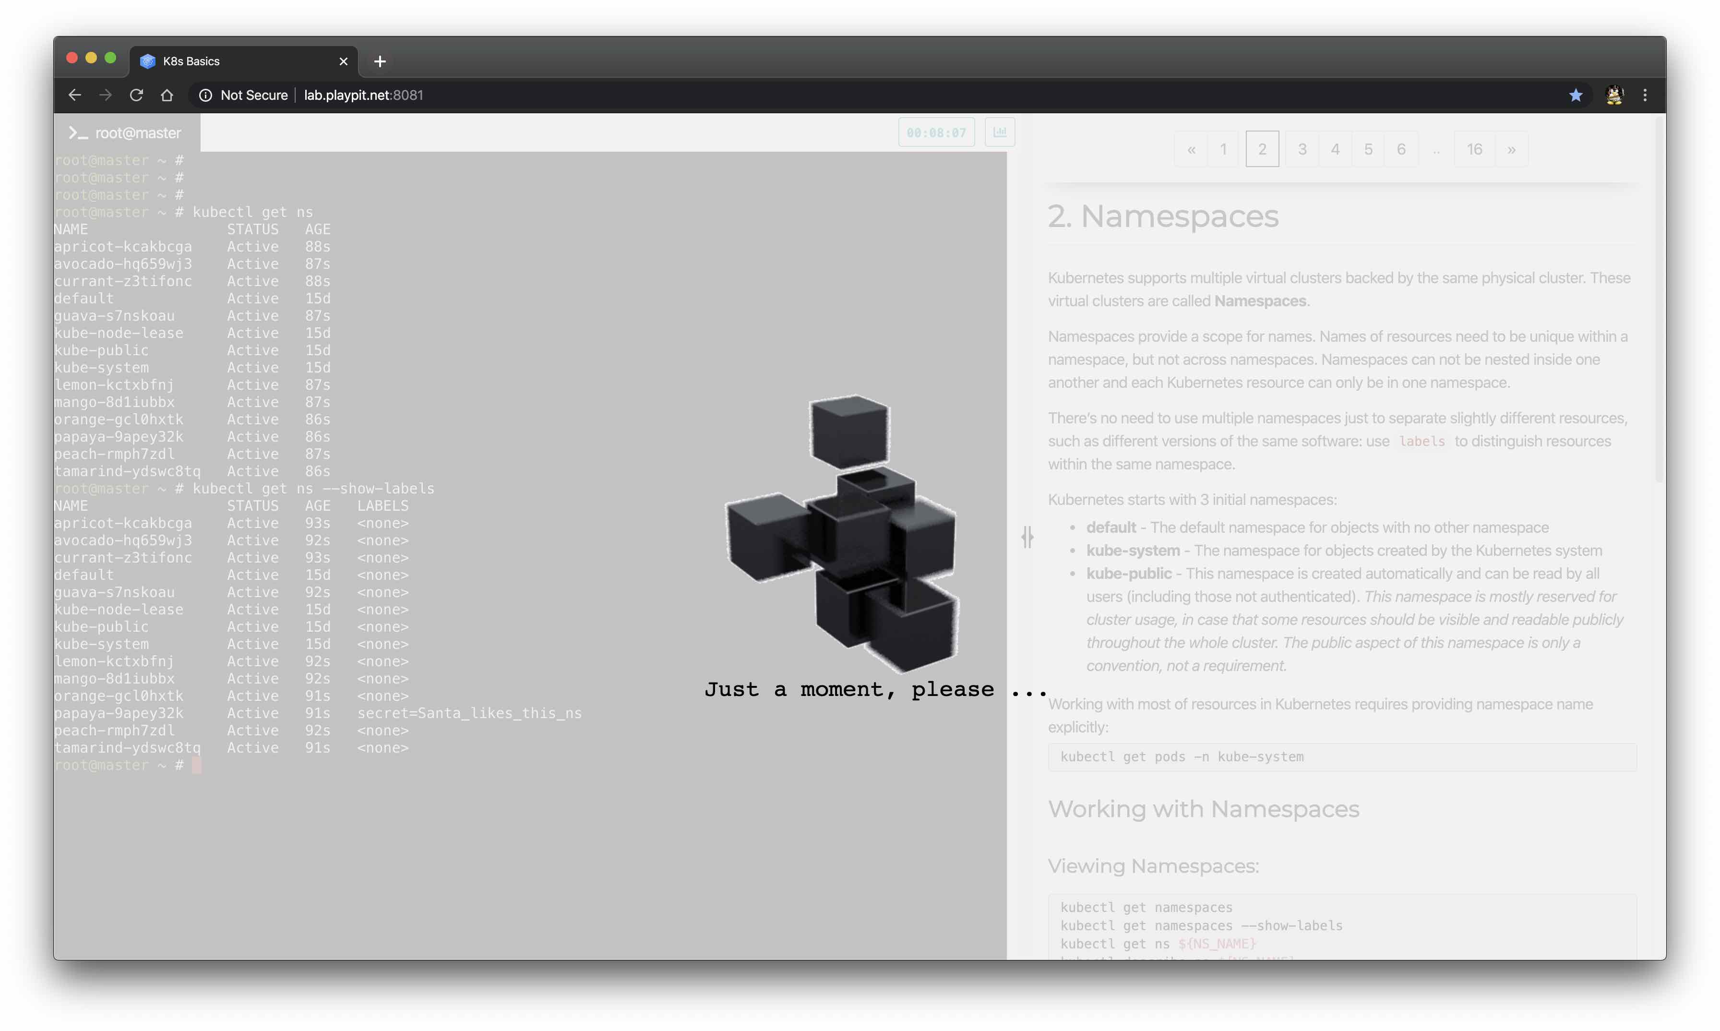The height and width of the screenshot is (1031, 1720).
Task: Click the browser back arrow
Action: click(74, 95)
